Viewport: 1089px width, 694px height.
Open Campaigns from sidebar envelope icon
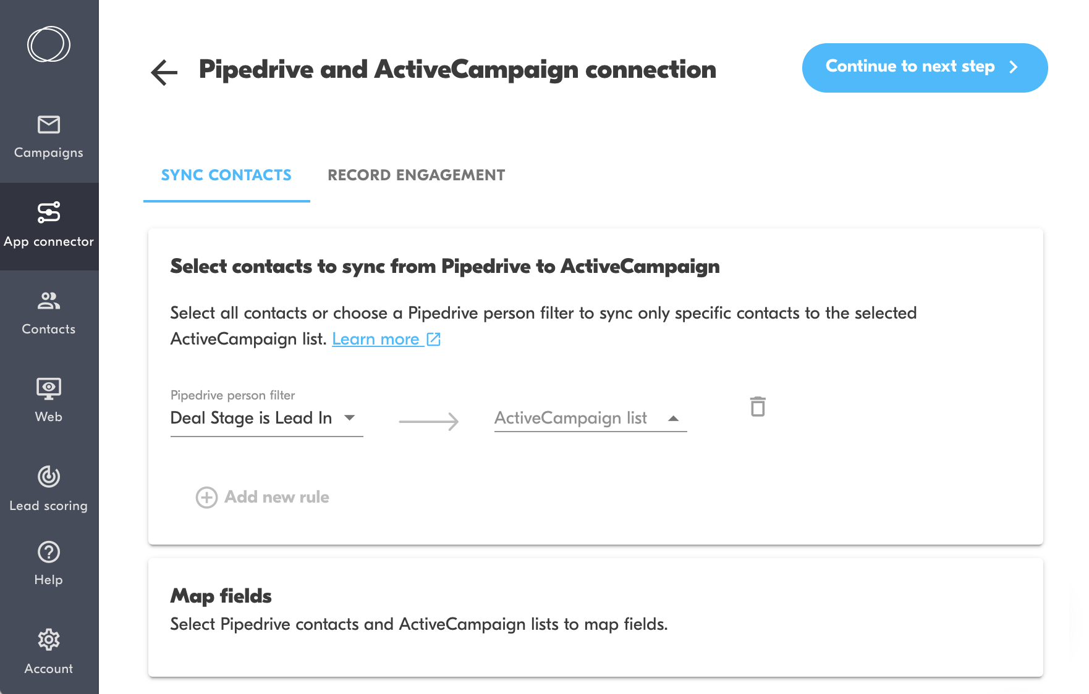[x=49, y=125]
